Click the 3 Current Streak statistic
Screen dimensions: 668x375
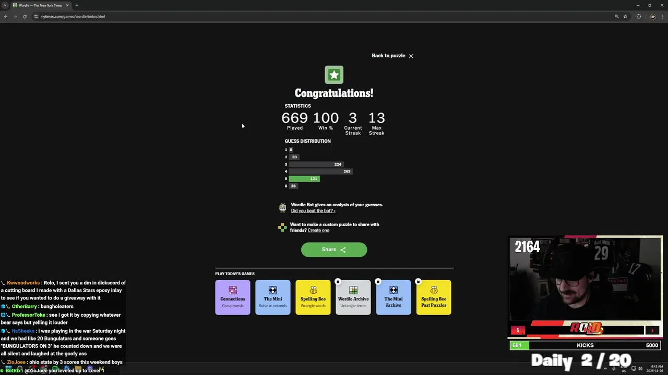(x=353, y=123)
